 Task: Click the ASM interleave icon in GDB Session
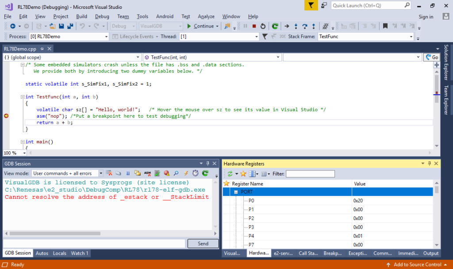146,173
